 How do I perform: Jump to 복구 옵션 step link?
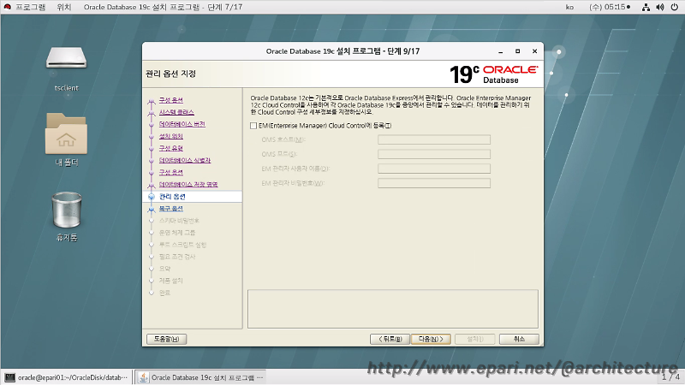point(170,209)
